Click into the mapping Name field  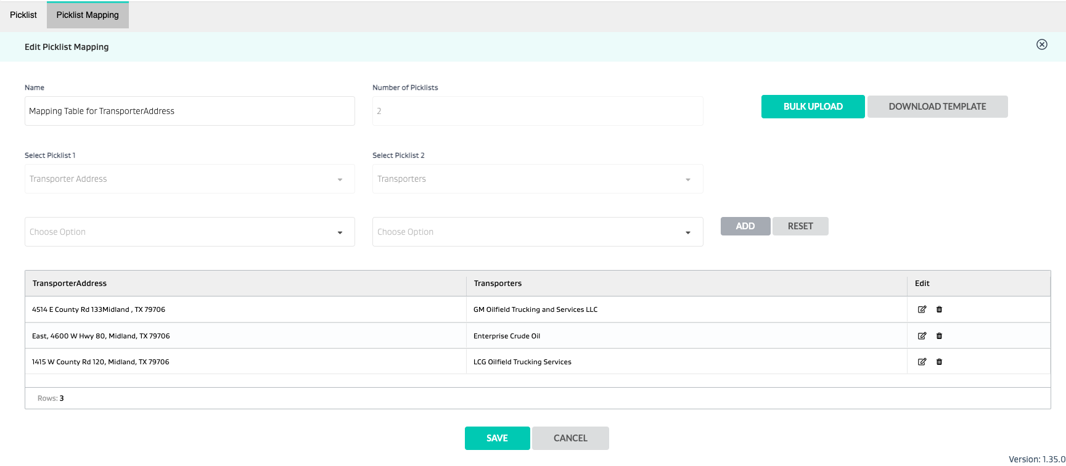189,111
